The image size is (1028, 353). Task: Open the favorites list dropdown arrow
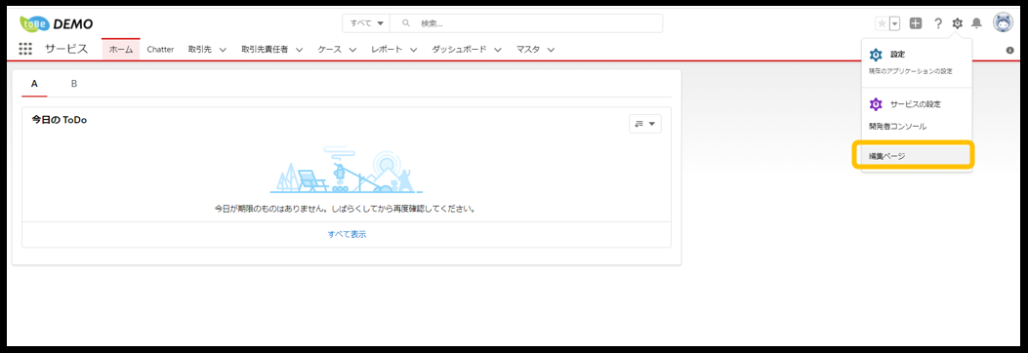pos(895,23)
